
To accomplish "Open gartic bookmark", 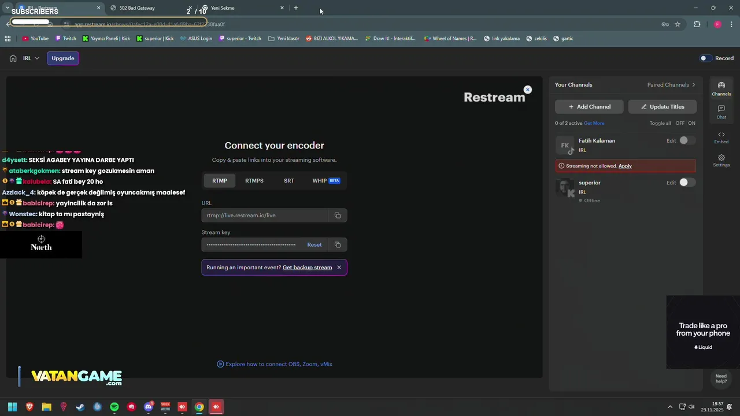I will click(x=563, y=39).
